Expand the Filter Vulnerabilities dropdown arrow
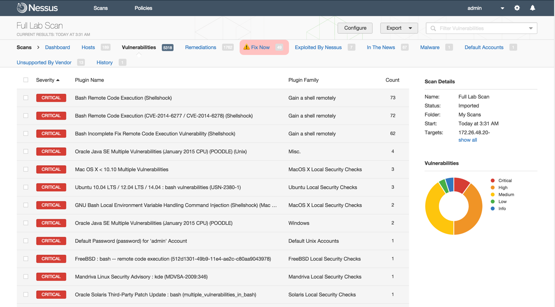The width and height of the screenshot is (555, 307). coord(531,28)
